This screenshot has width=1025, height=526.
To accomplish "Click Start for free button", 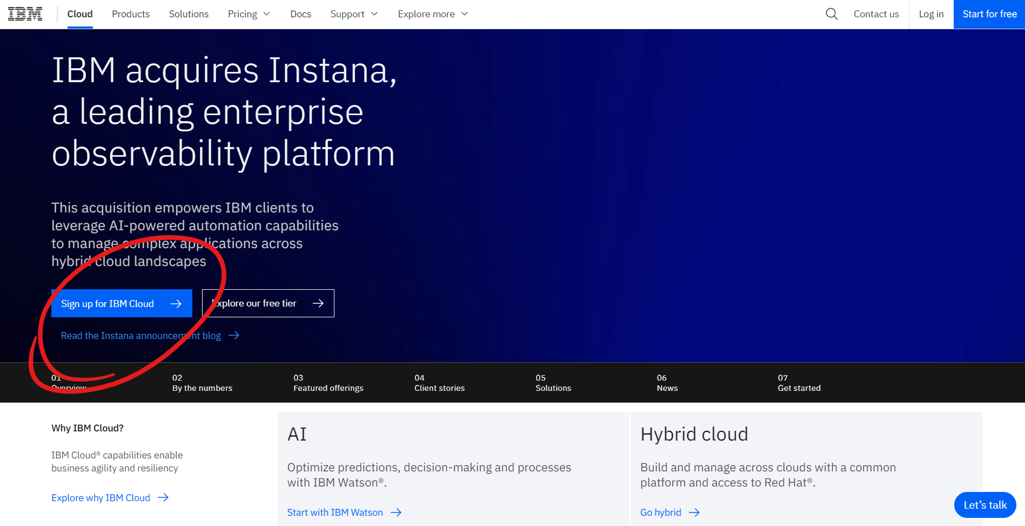I will click(x=989, y=14).
